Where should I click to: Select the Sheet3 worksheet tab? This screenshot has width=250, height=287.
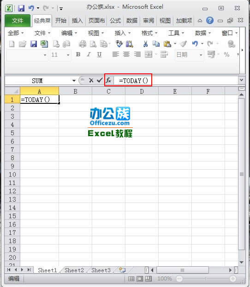tap(101, 270)
